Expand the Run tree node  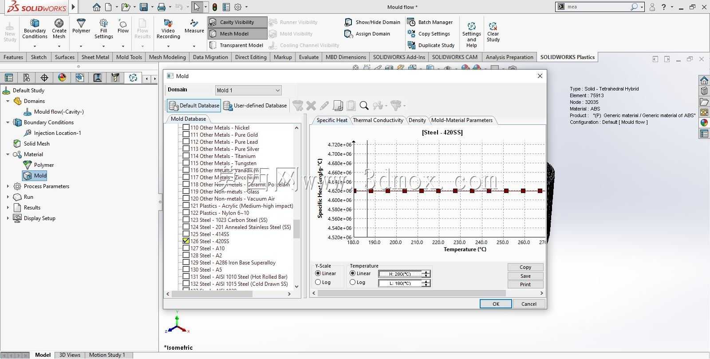pyautogui.click(x=8, y=197)
